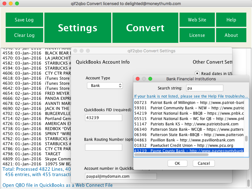
Task: Zoom the Bank Financial Institutions window (green button)
Action: point(150,79)
